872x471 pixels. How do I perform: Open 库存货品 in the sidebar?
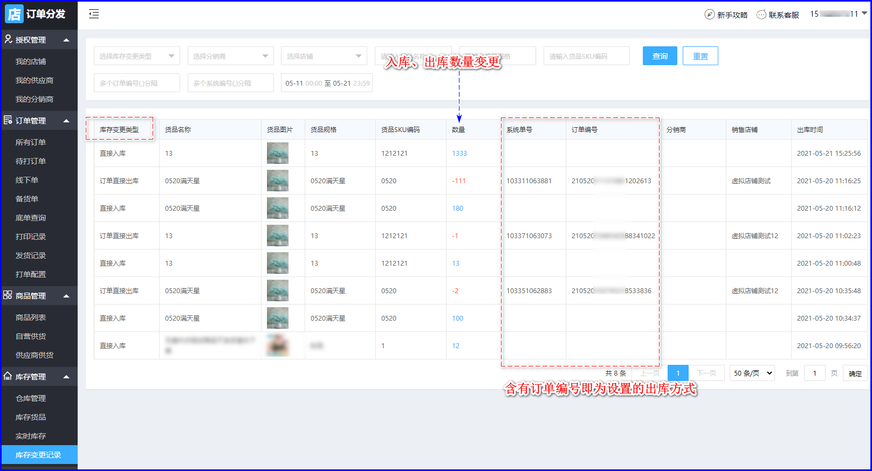pyautogui.click(x=31, y=417)
